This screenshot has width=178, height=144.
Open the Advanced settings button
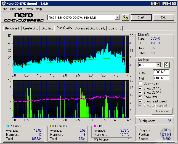(162, 111)
